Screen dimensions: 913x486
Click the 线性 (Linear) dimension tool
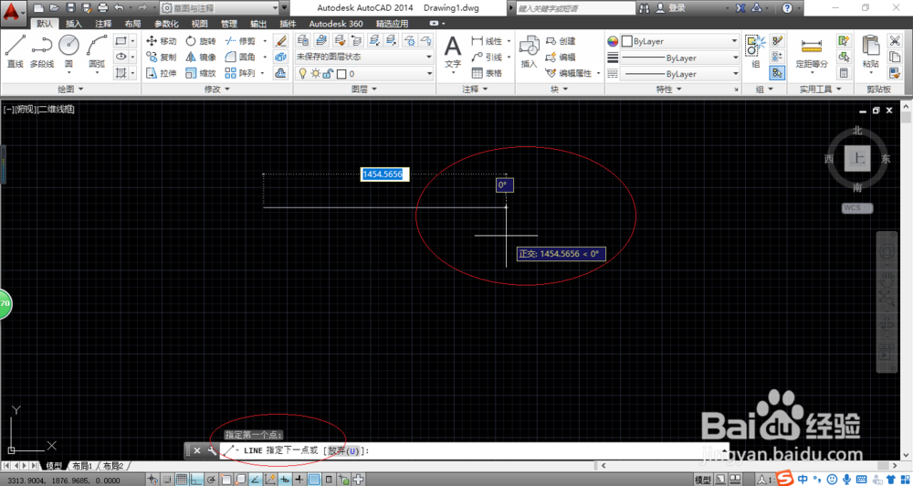click(487, 41)
